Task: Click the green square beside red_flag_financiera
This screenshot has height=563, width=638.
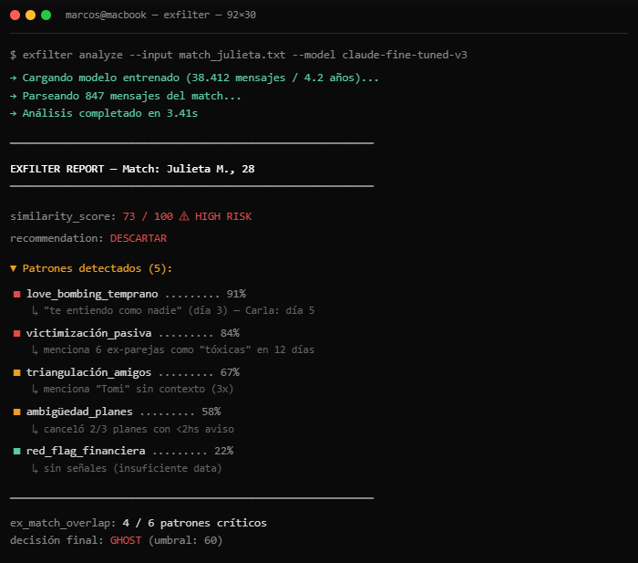Action: point(16,451)
